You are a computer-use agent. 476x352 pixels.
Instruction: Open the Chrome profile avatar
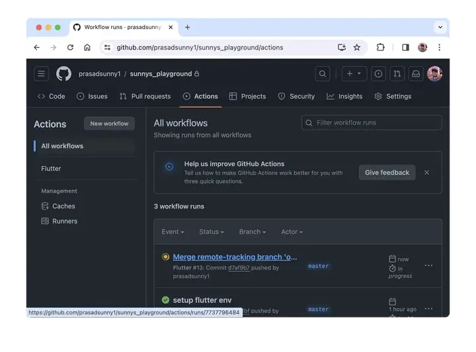[422, 48]
